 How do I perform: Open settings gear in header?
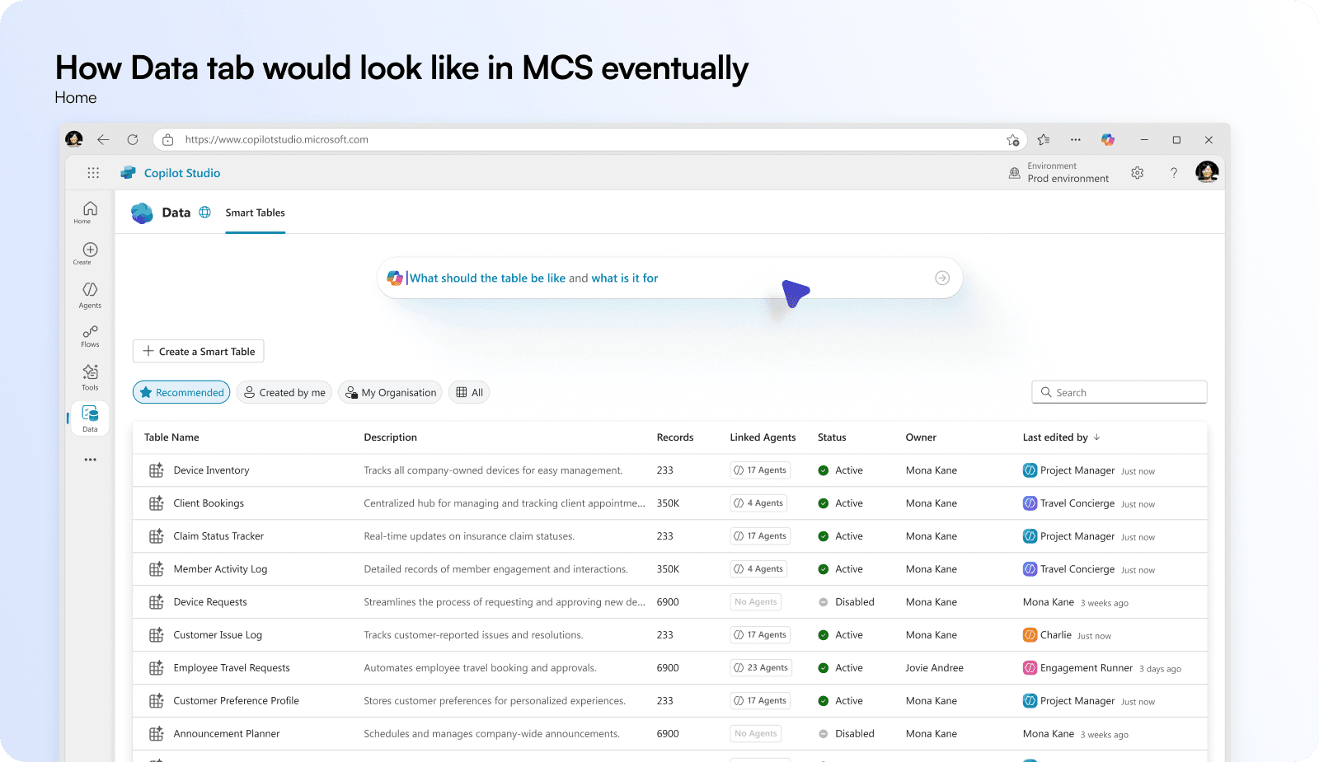[1138, 173]
